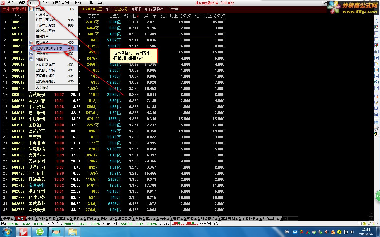
Task: Select 基金分析平台 menu entry
Action: [x=53, y=31]
